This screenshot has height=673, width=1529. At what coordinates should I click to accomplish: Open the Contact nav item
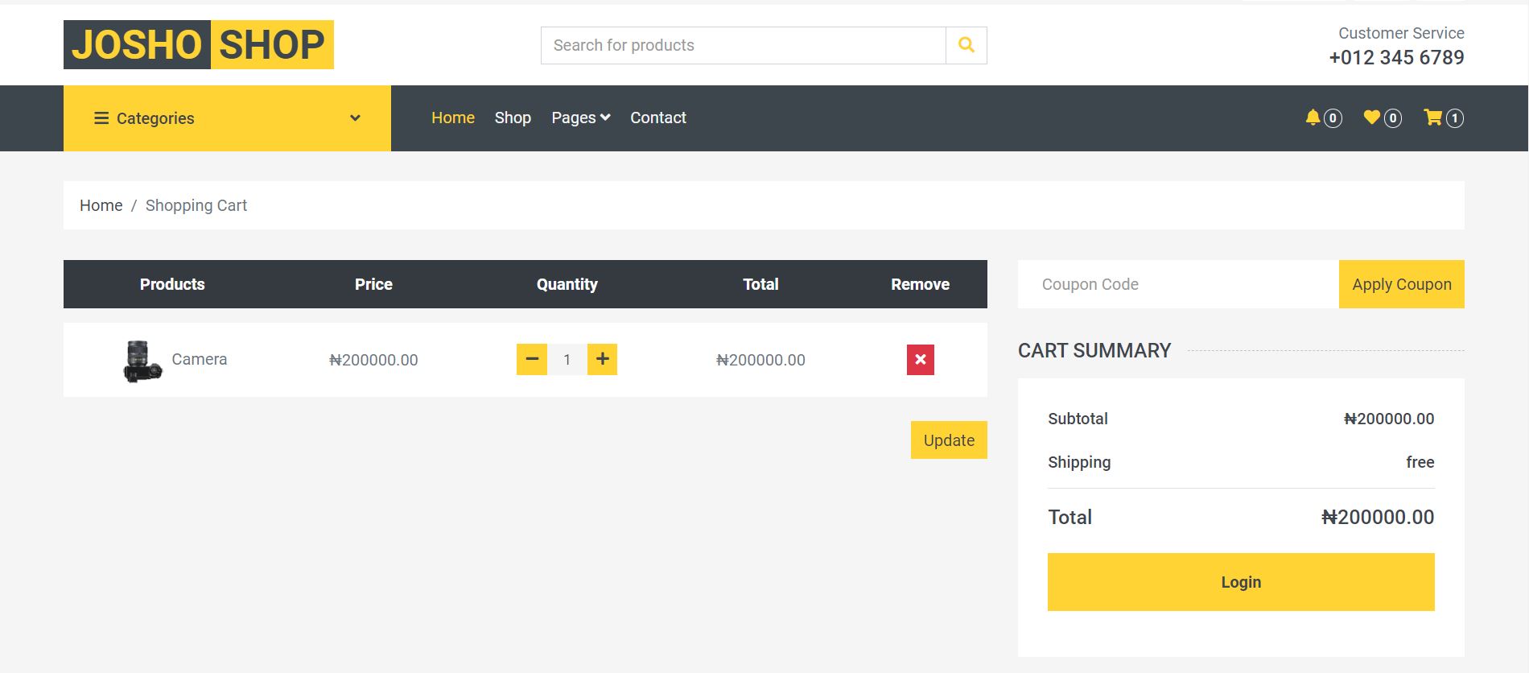point(658,118)
